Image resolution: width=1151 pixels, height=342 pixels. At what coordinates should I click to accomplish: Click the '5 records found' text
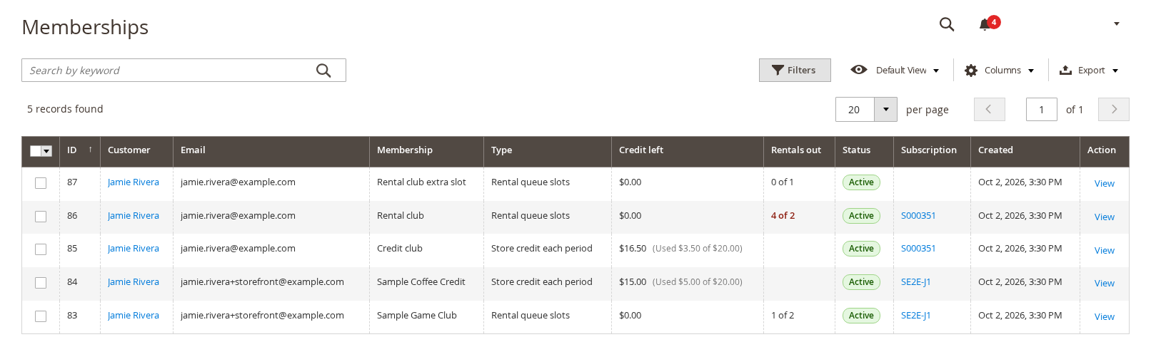(65, 109)
